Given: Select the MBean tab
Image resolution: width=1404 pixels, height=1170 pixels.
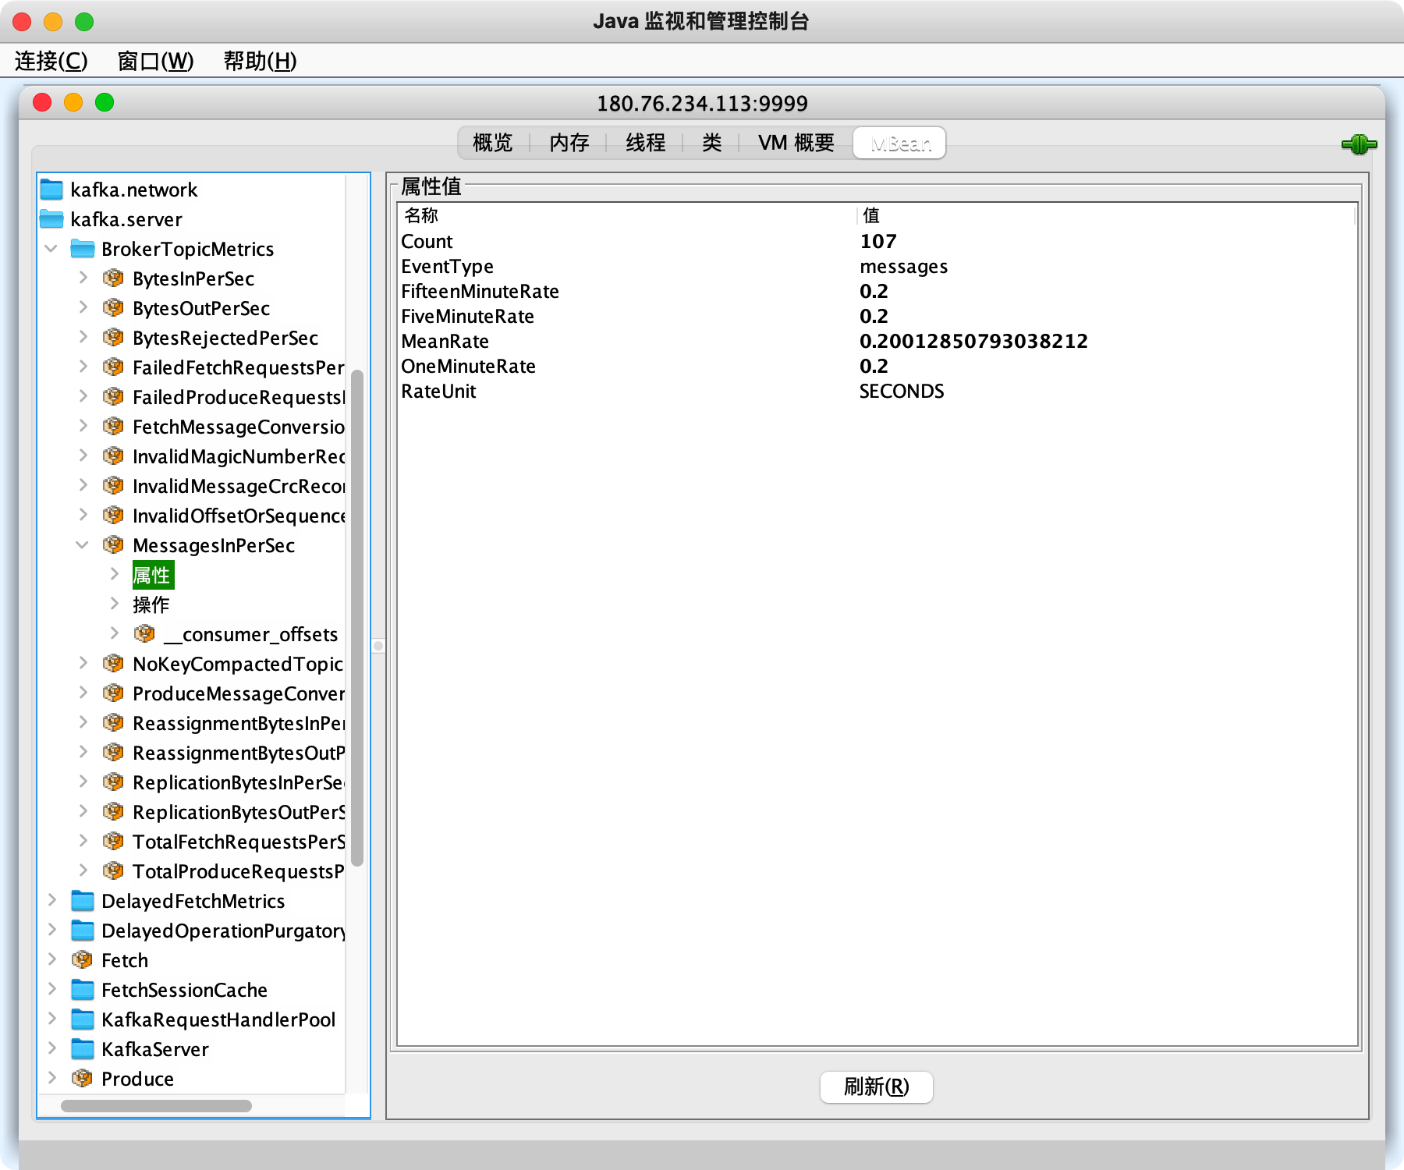Looking at the screenshot, I should 900,144.
